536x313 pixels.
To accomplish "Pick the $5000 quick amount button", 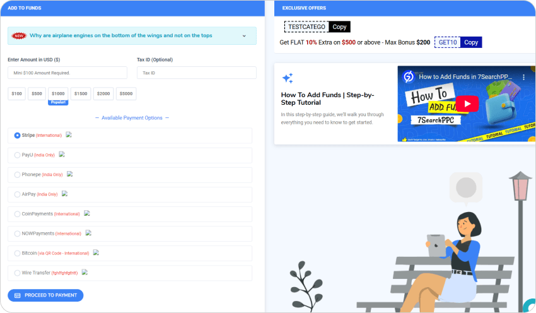I will [x=126, y=94].
